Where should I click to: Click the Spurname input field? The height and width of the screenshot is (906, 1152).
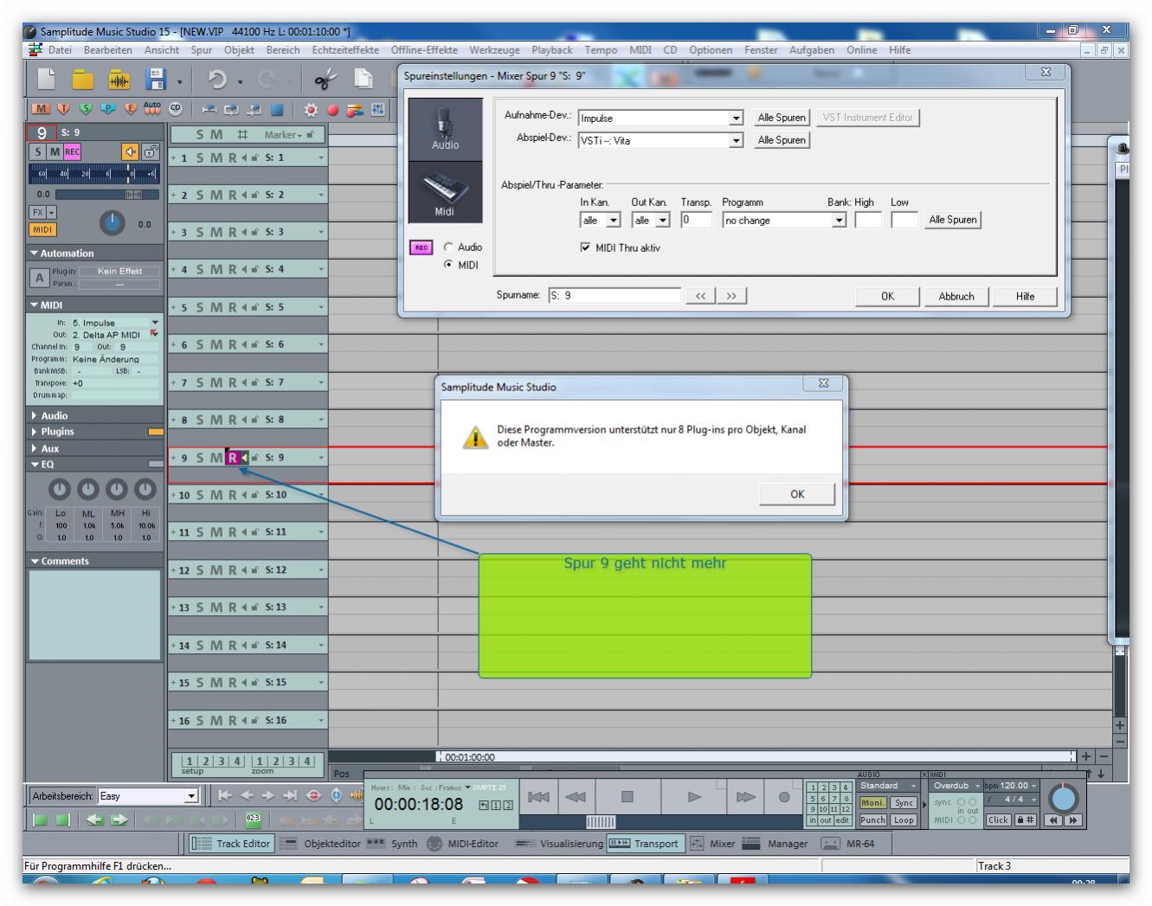click(x=615, y=296)
